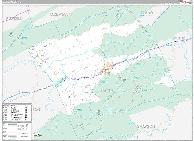
Task: Click TROUTDALE in the ZIP index table
Action: 15,119
